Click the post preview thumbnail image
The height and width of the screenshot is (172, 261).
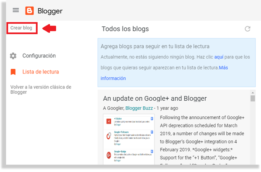(x=129, y=139)
